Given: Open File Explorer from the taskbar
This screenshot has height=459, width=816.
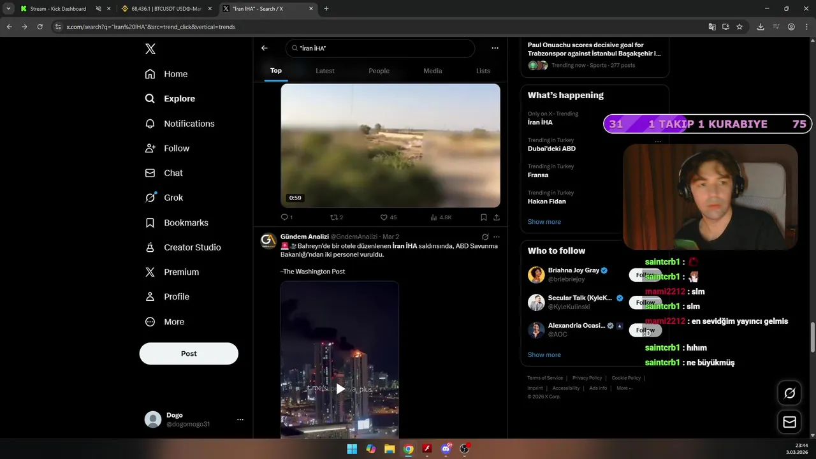Looking at the screenshot, I should tap(390, 449).
